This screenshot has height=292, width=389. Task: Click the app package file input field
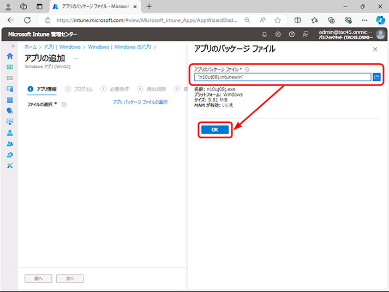click(283, 77)
